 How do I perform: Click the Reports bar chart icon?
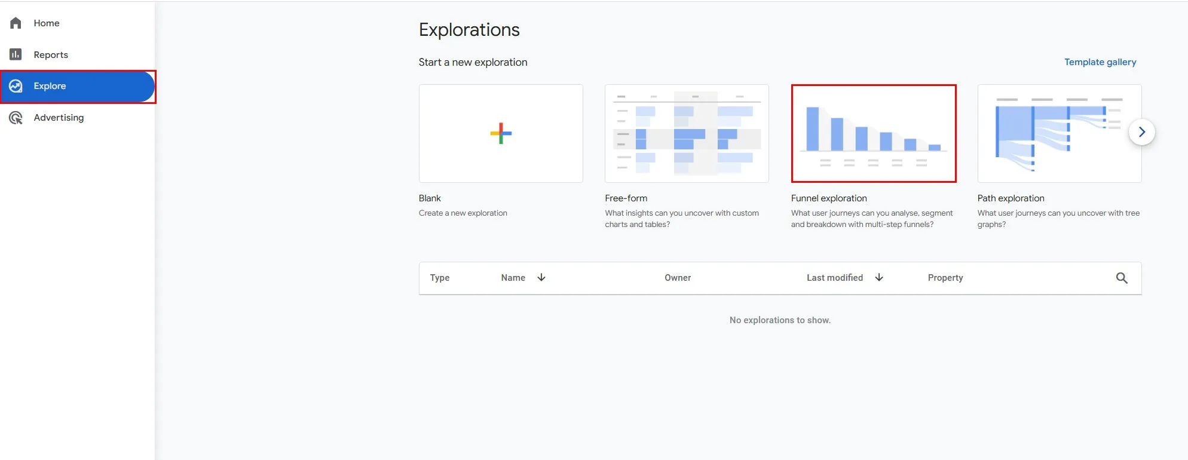pos(16,54)
